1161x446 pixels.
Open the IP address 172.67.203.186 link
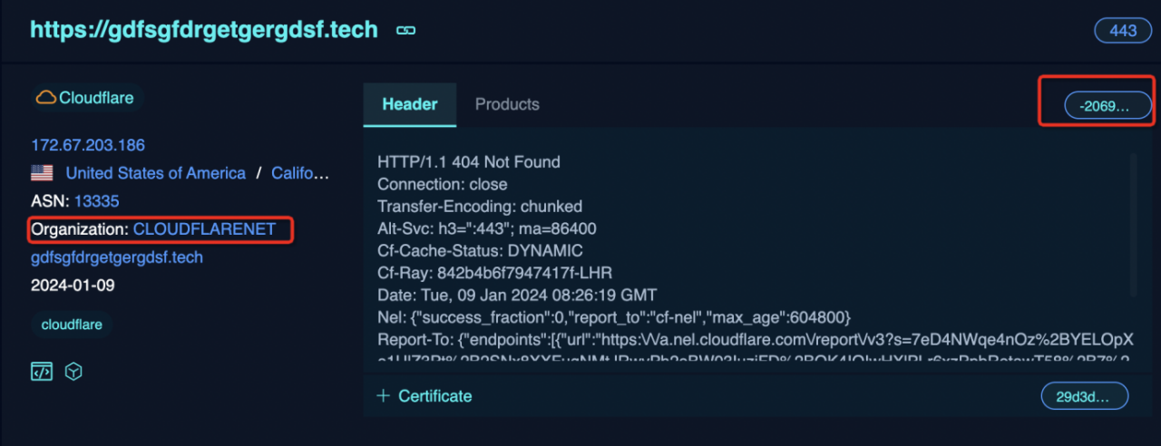click(x=88, y=145)
